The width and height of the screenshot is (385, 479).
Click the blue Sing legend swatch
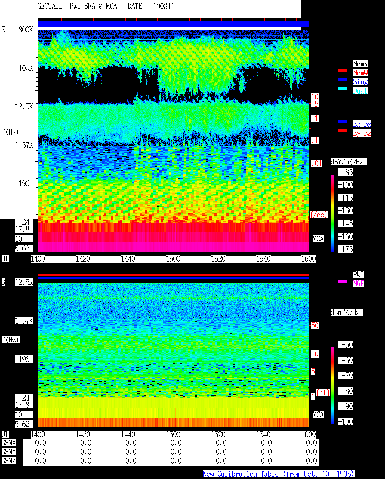(343, 80)
